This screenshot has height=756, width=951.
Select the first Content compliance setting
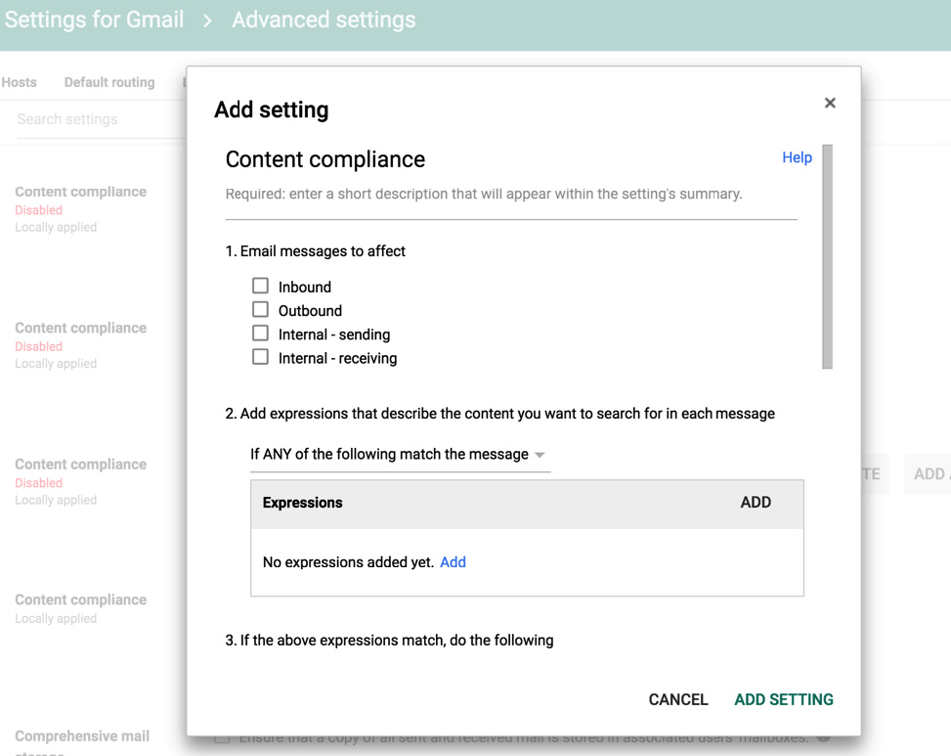click(x=81, y=192)
